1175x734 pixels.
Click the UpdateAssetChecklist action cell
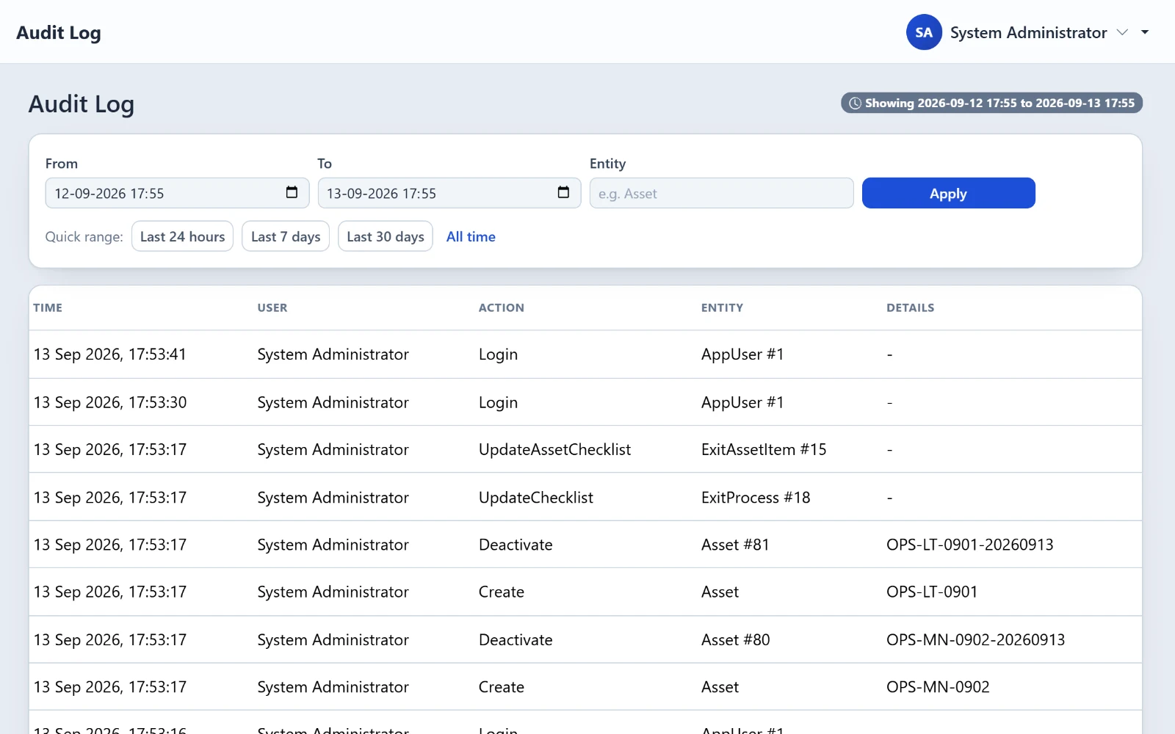pos(554,450)
